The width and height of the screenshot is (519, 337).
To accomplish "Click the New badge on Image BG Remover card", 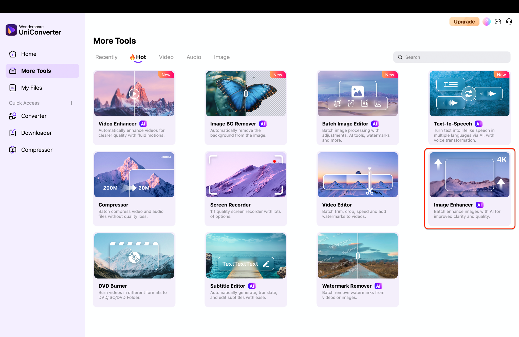I will pyautogui.click(x=278, y=75).
